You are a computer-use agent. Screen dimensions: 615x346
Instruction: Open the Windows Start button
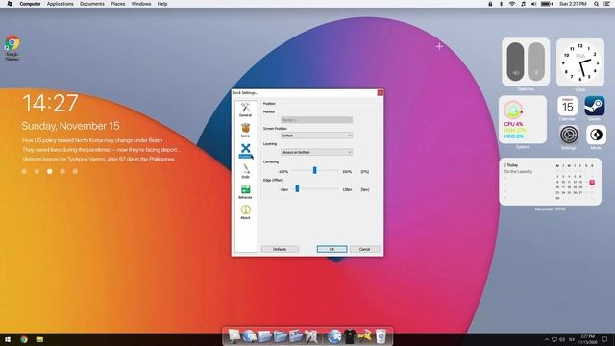point(8,339)
